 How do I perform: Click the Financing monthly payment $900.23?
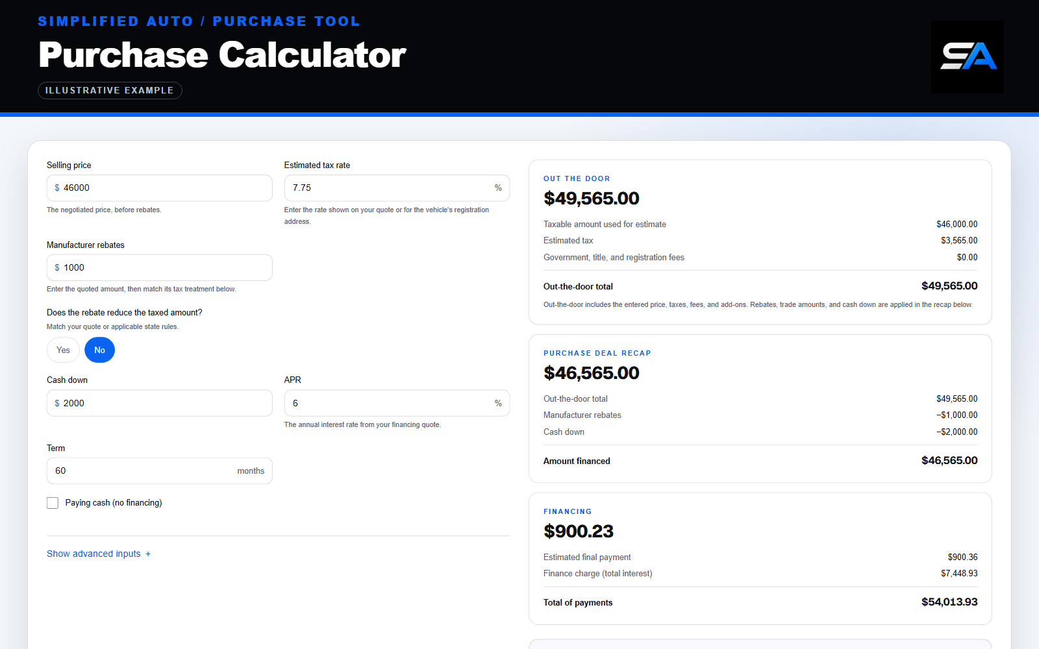(579, 532)
